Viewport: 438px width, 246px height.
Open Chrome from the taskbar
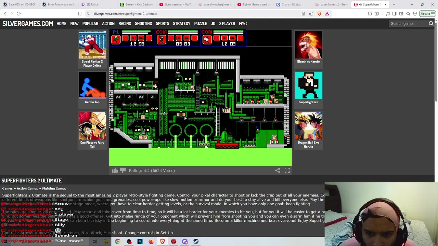[117, 242]
